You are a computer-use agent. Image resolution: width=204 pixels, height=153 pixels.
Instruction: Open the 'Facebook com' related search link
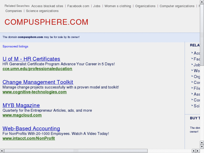point(78,6)
